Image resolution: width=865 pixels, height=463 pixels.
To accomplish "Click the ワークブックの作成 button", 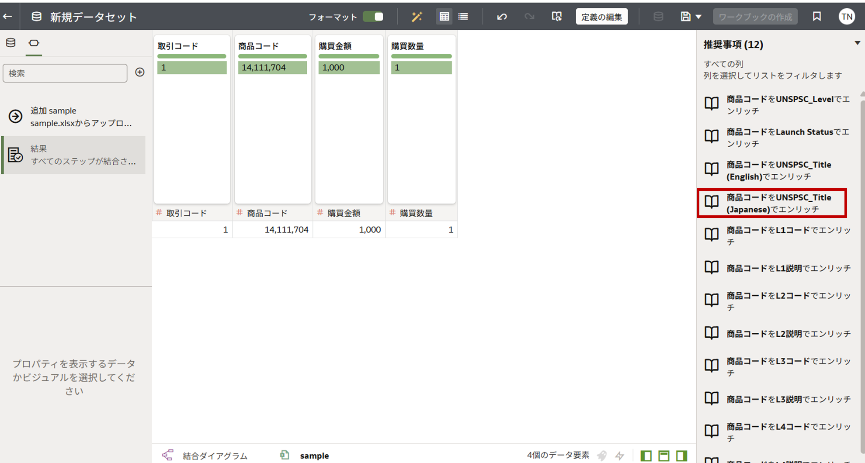I will (x=755, y=17).
